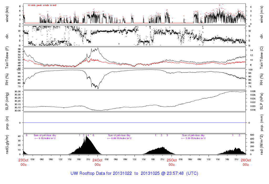Click the 'SLP (hPa)' axis label
Viewport: 269px width, 184px height.
pyautogui.click(x=262, y=101)
